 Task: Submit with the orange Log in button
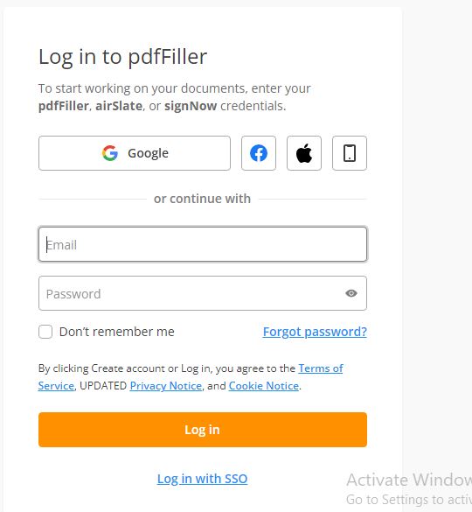click(x=203, y=430)
